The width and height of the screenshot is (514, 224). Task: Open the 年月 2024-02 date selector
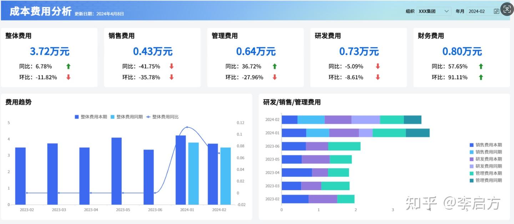tap(478, 11)
